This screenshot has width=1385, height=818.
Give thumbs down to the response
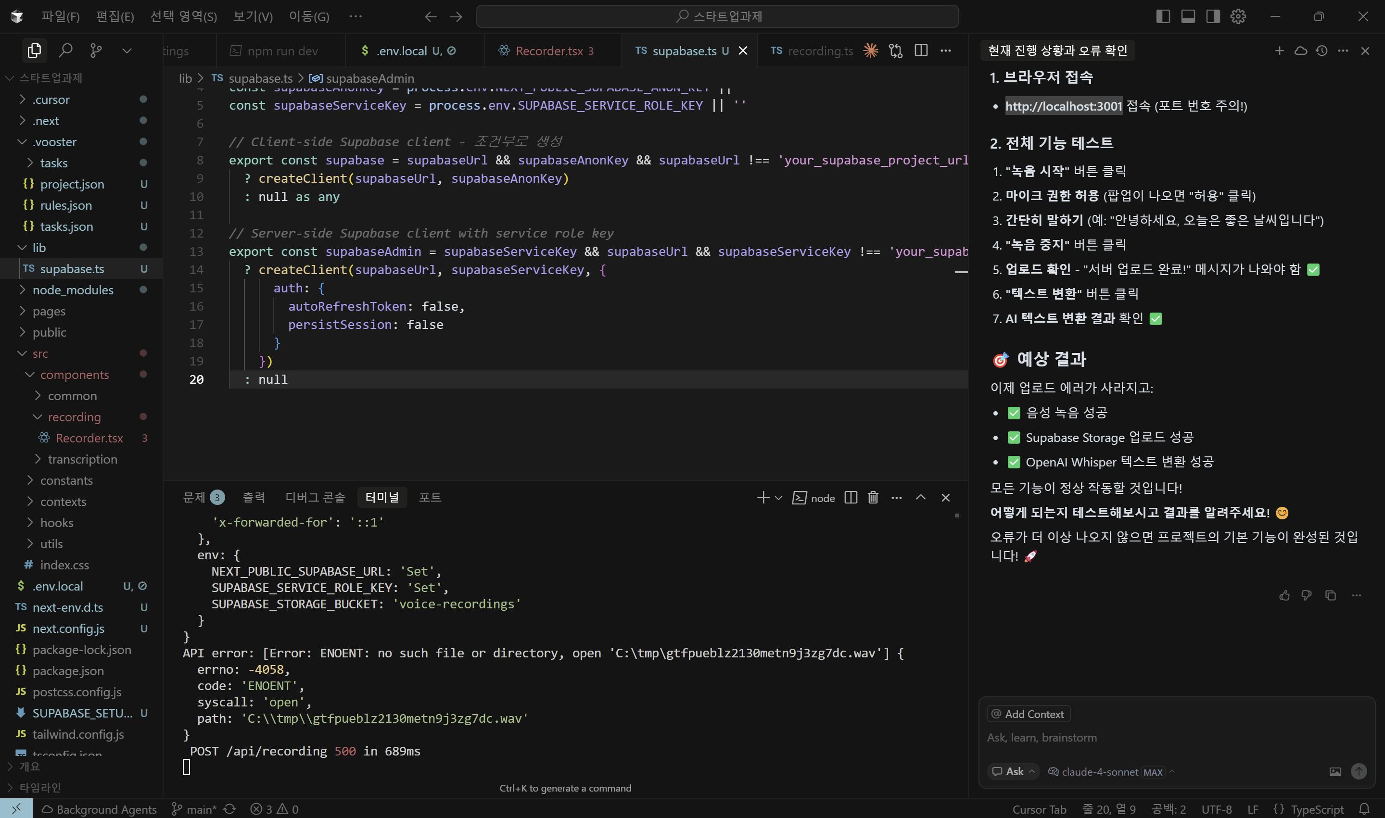click(1306, 595)
